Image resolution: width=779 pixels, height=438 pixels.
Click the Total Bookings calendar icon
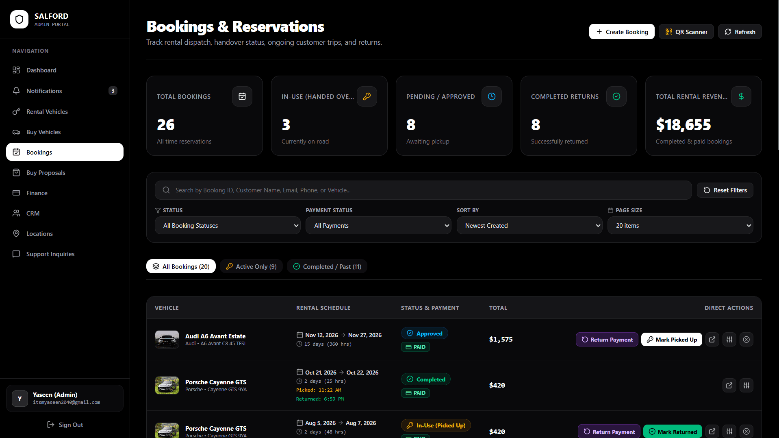[242, 96]
